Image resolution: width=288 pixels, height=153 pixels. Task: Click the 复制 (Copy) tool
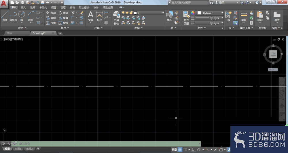point(51,18)
